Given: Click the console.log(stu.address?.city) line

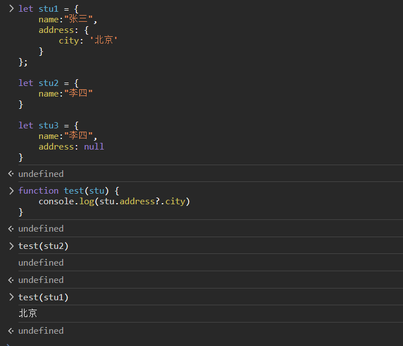Looking at the screenshot, I should [114, 201].
